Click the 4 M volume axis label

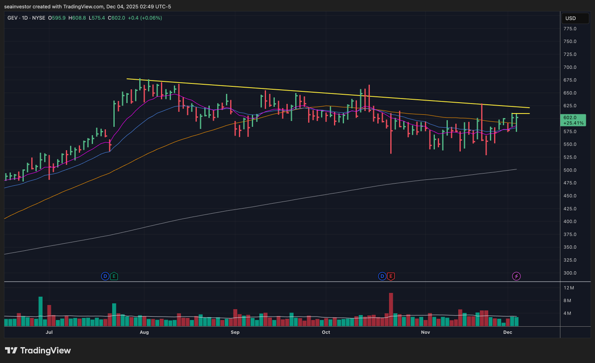567,314
